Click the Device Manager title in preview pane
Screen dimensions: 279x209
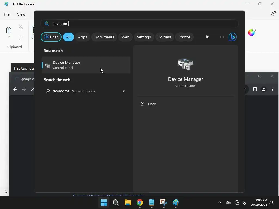coord(185,79)
